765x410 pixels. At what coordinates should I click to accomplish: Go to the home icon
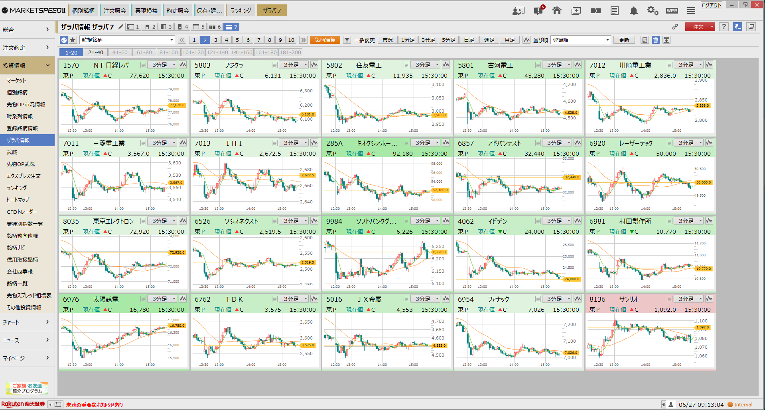557,11
